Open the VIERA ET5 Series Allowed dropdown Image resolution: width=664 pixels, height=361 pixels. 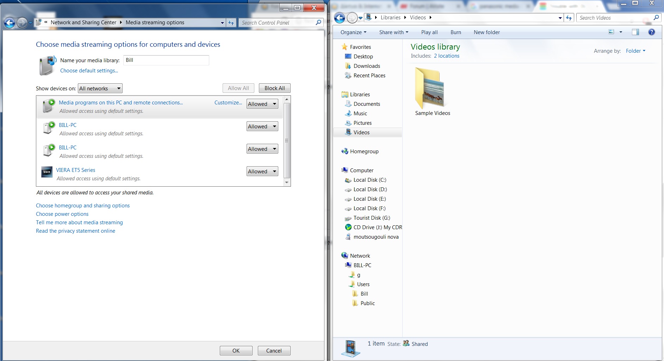point(262,172)
